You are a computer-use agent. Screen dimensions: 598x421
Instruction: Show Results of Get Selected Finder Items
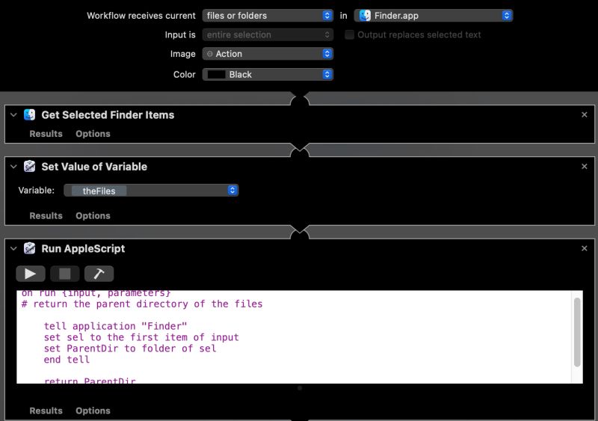click(x=46, y=134)
